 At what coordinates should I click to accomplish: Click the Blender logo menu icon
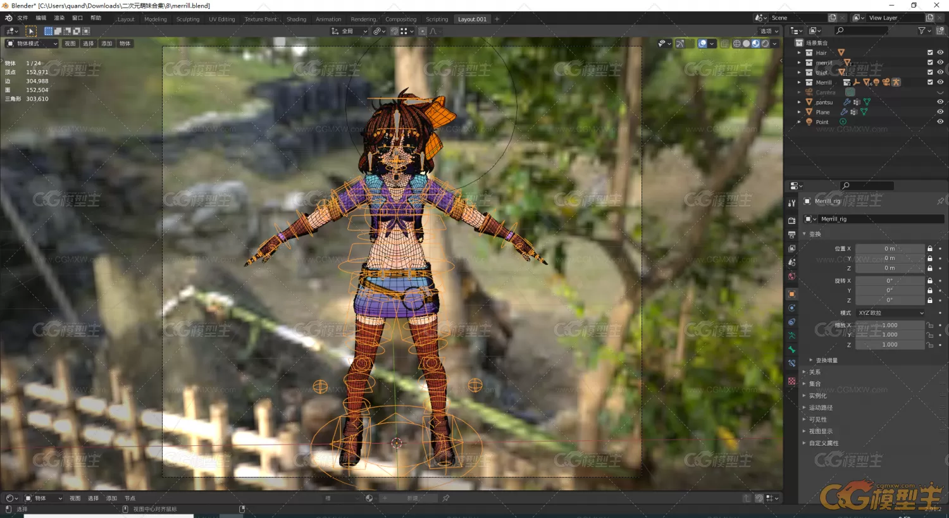click(x=9, y=18)
